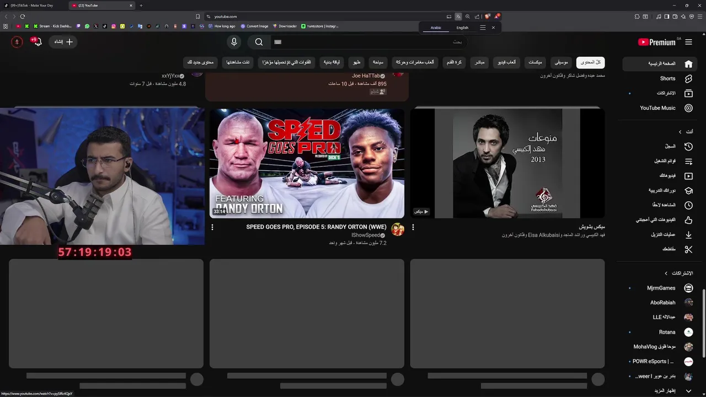This screenshot has width=706, height=397.
Task: Open your videos (فيديوهاتك) sidebar item
Action: 659,176
